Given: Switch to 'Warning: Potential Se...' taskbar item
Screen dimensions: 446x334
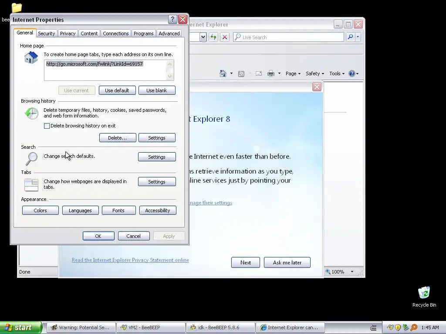Looking at the screenshot, I should 81,327.
